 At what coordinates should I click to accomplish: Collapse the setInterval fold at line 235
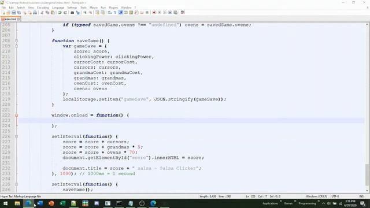tap(16, 184)
